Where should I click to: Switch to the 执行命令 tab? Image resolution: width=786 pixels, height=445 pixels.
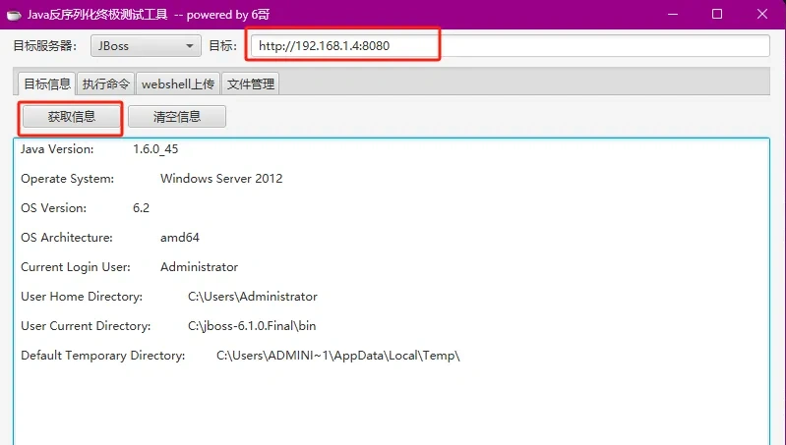pos(106,83)
